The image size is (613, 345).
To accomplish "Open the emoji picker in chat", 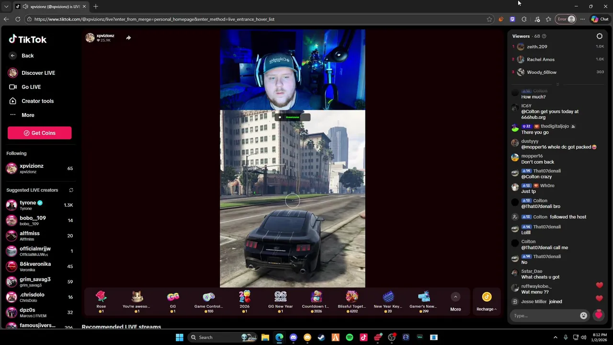I will coord(583,316).
